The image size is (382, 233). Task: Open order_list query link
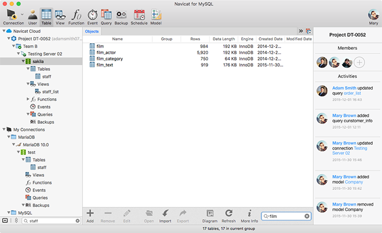point(353,93)
